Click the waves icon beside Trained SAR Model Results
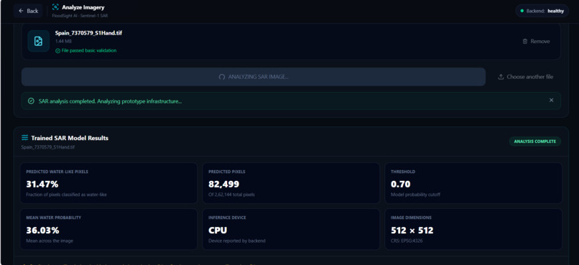The width and height of the screenshot is (579, 265). click(x=24, y=138)
